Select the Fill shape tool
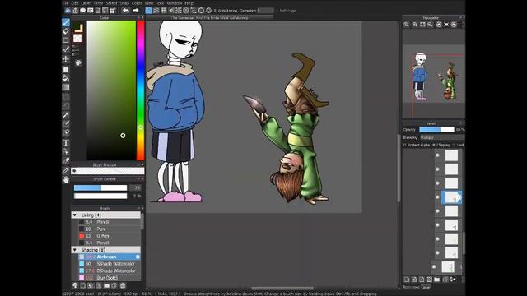 point(66,69)
